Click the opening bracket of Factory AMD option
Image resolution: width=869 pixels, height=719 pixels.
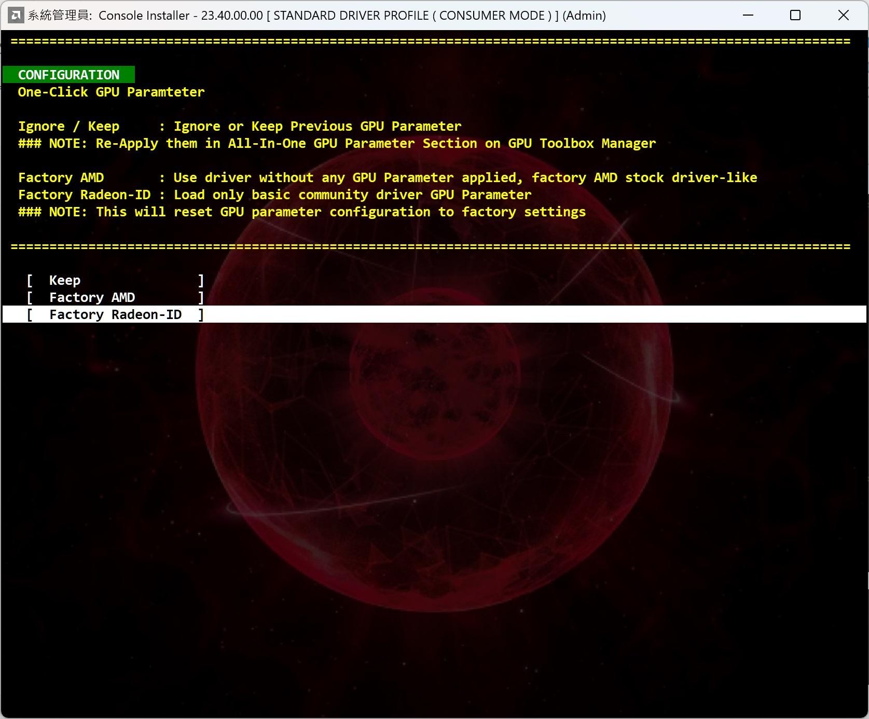tap(30, 298)
